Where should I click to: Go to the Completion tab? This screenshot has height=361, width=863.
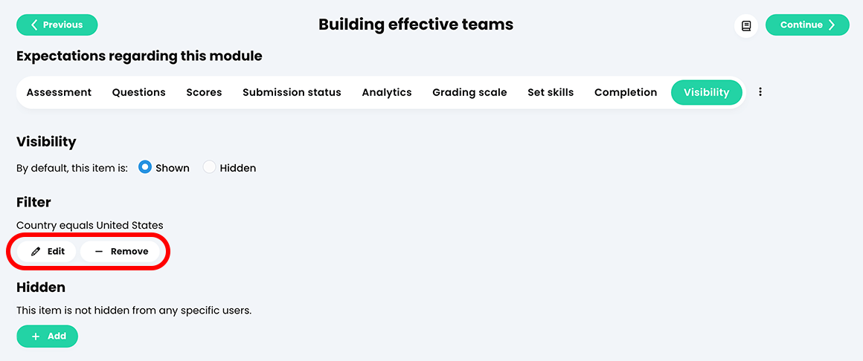tap(626, 93)
